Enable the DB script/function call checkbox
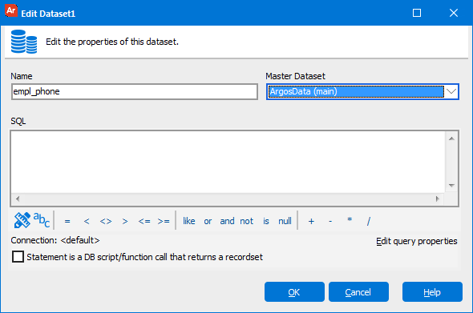This screenshot has width=473, height=313. (18, 257)
